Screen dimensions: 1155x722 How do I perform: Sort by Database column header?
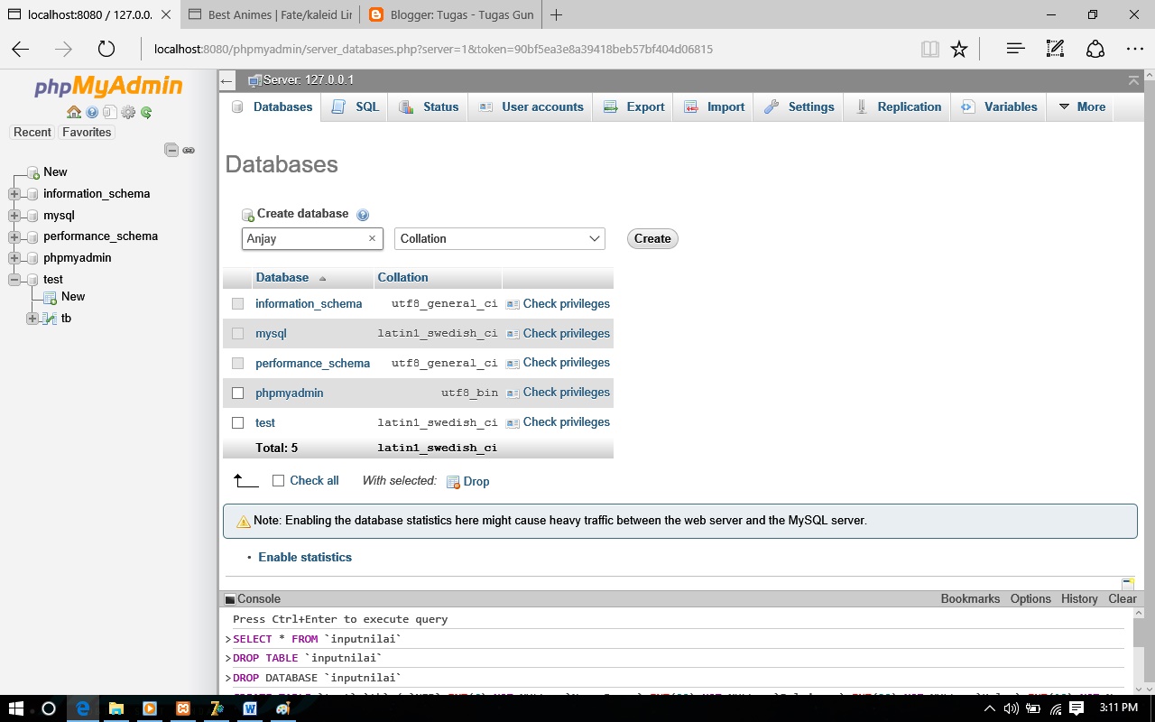point(282,278)
